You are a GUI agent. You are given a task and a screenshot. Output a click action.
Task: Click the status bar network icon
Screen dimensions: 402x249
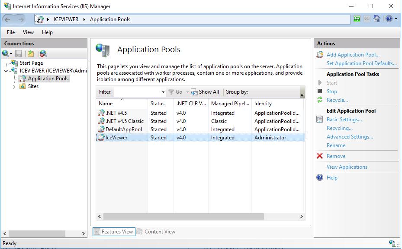click(x=392, y=243)
